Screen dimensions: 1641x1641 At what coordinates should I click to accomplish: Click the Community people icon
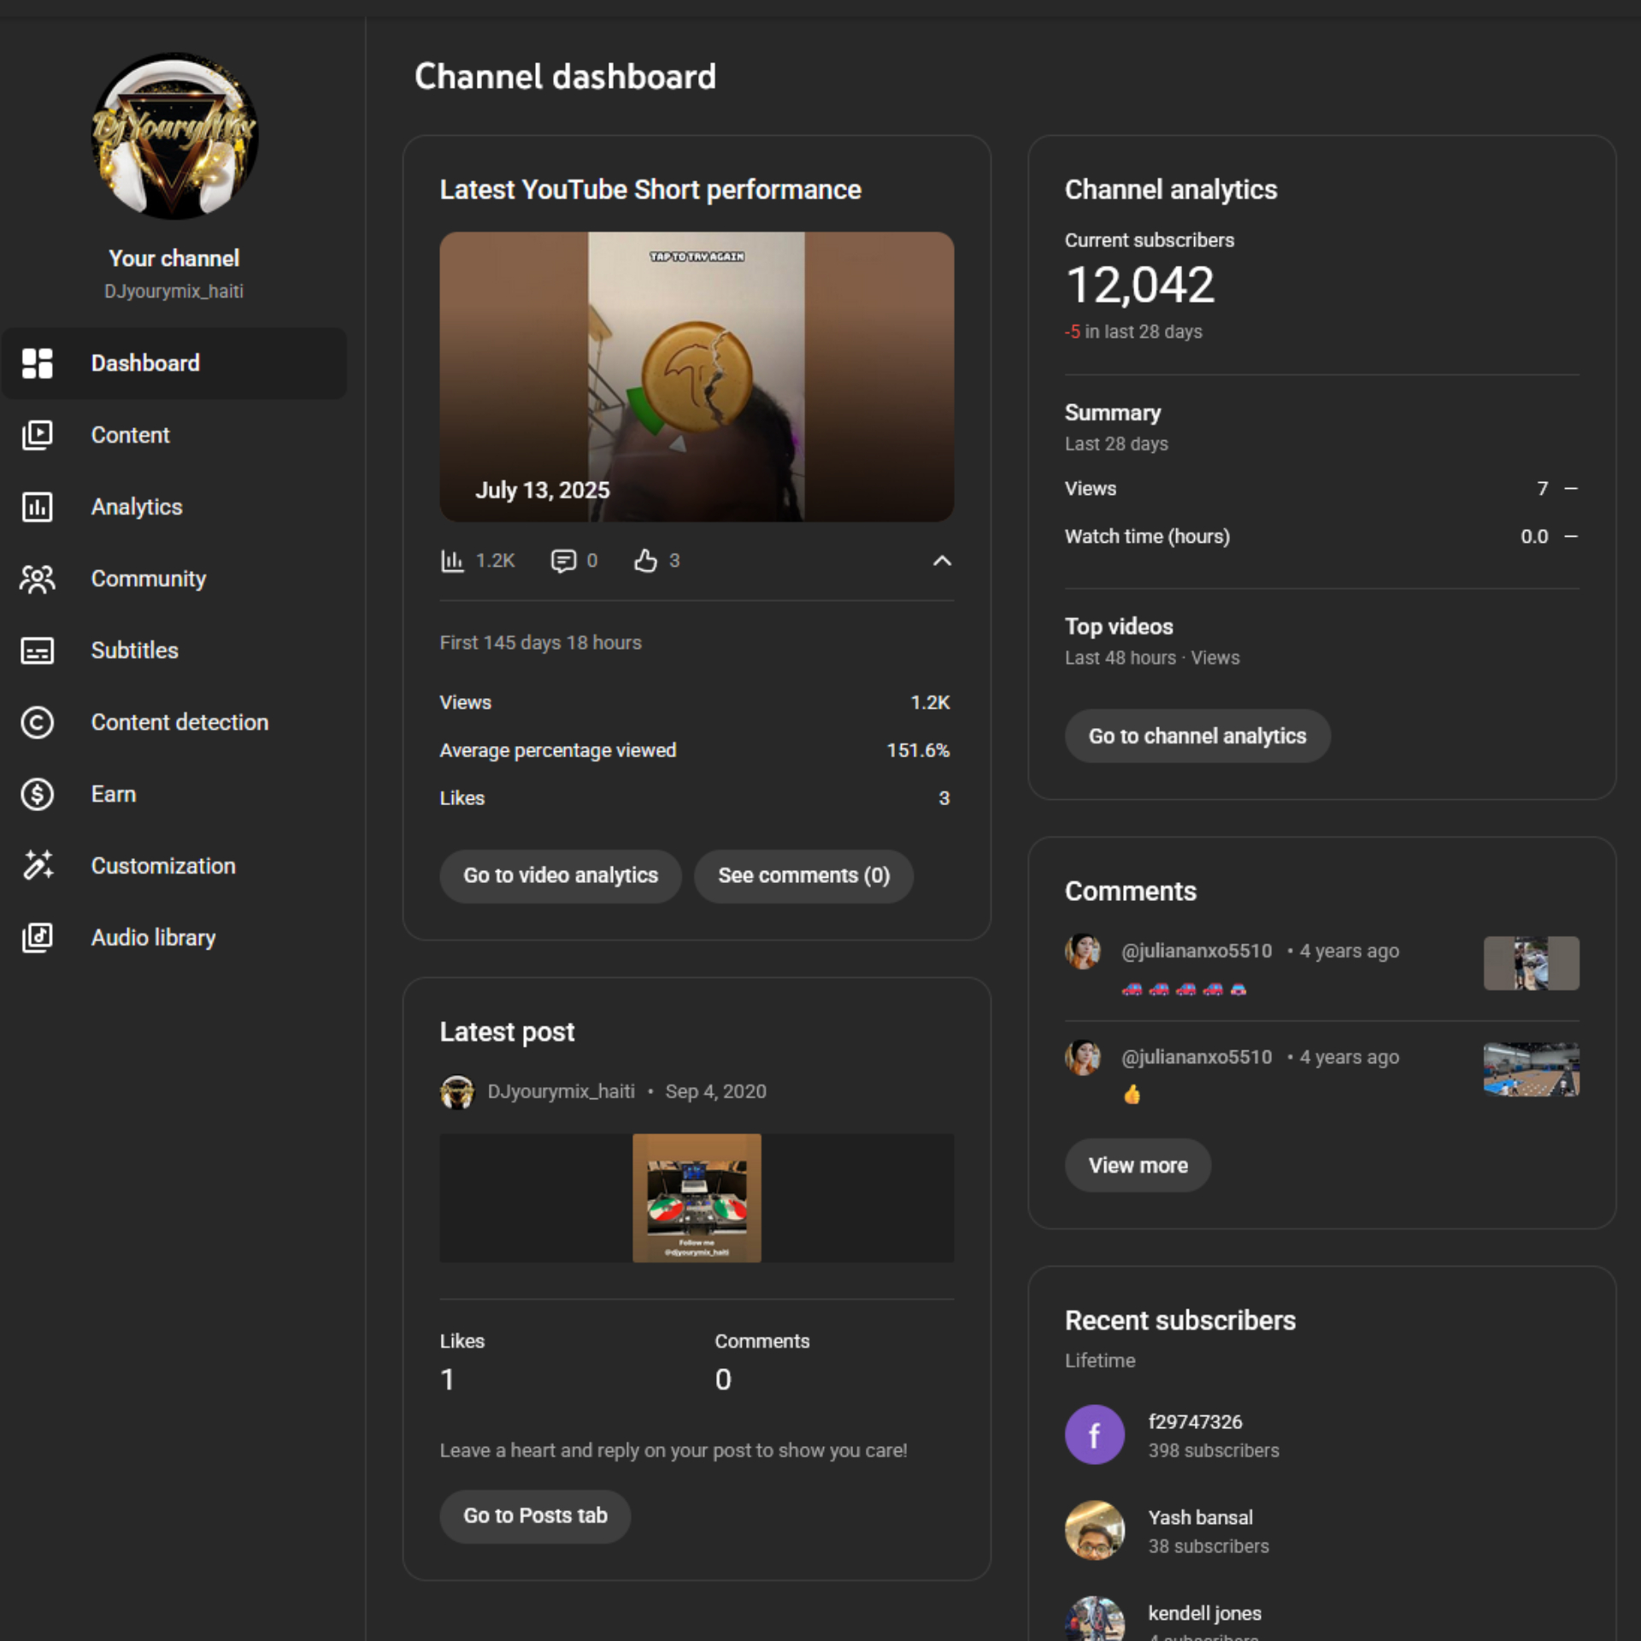[37, 579]
